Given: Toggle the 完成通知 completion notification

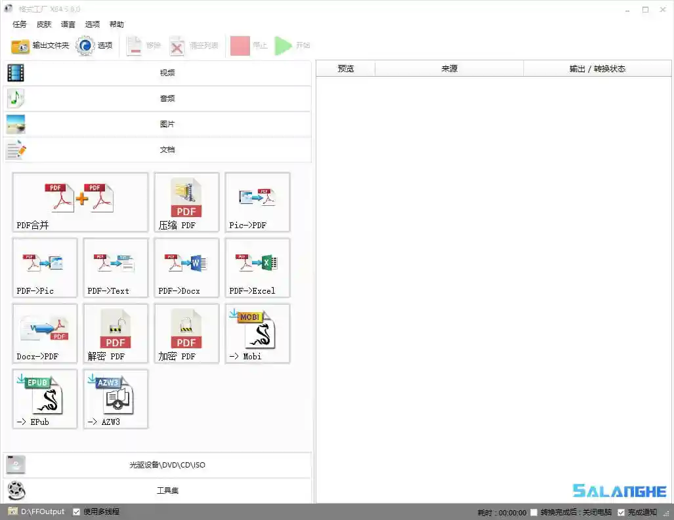Looking at the screenshot, I should pyautogui.click(x=621, y=511).
